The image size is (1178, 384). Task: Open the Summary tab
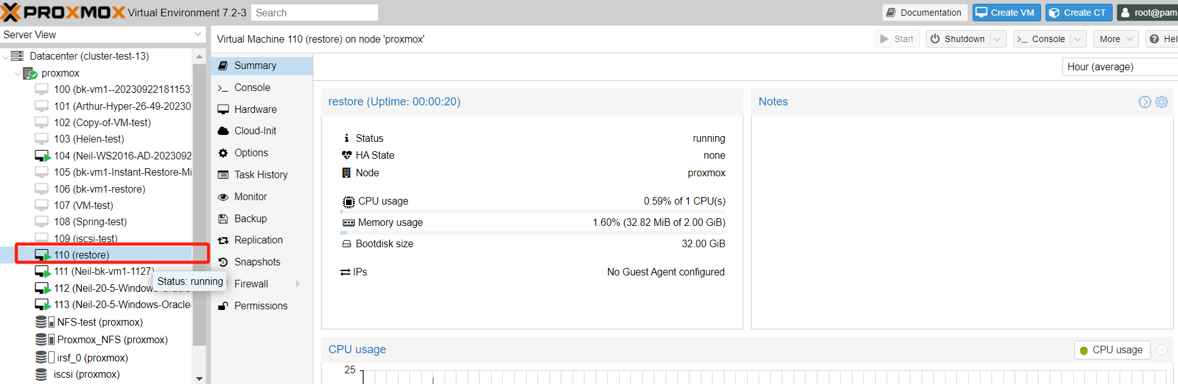tap(262, 66)
